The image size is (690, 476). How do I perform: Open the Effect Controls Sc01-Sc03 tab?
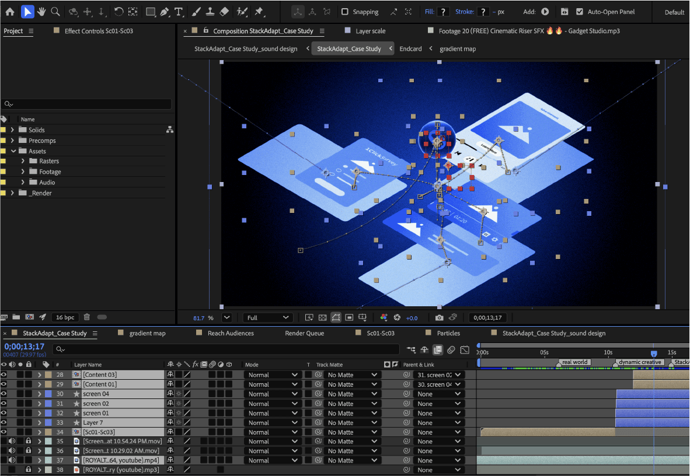point(99,31)
